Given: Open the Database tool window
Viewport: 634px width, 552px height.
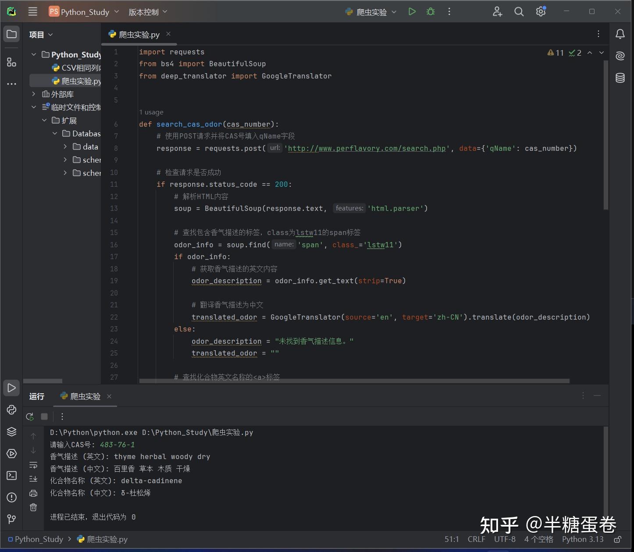Looking at the screenshot, I should [620, 78].
